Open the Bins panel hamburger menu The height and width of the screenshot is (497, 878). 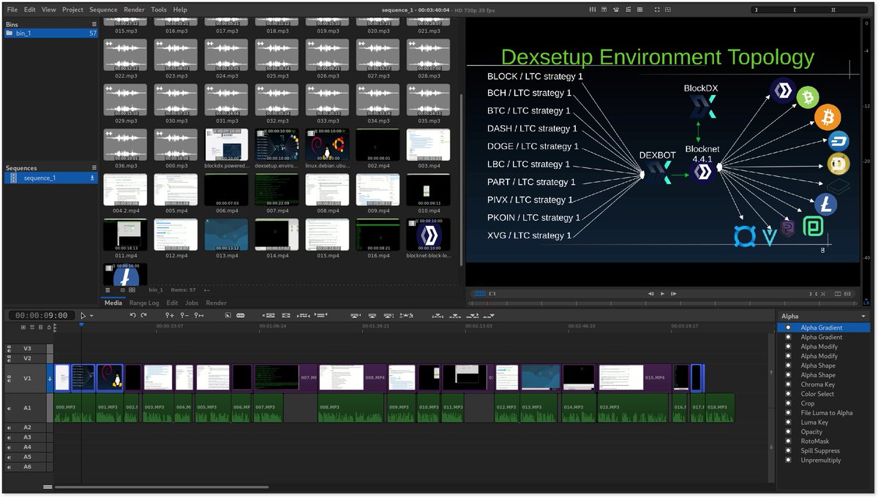tap(94, 24)
